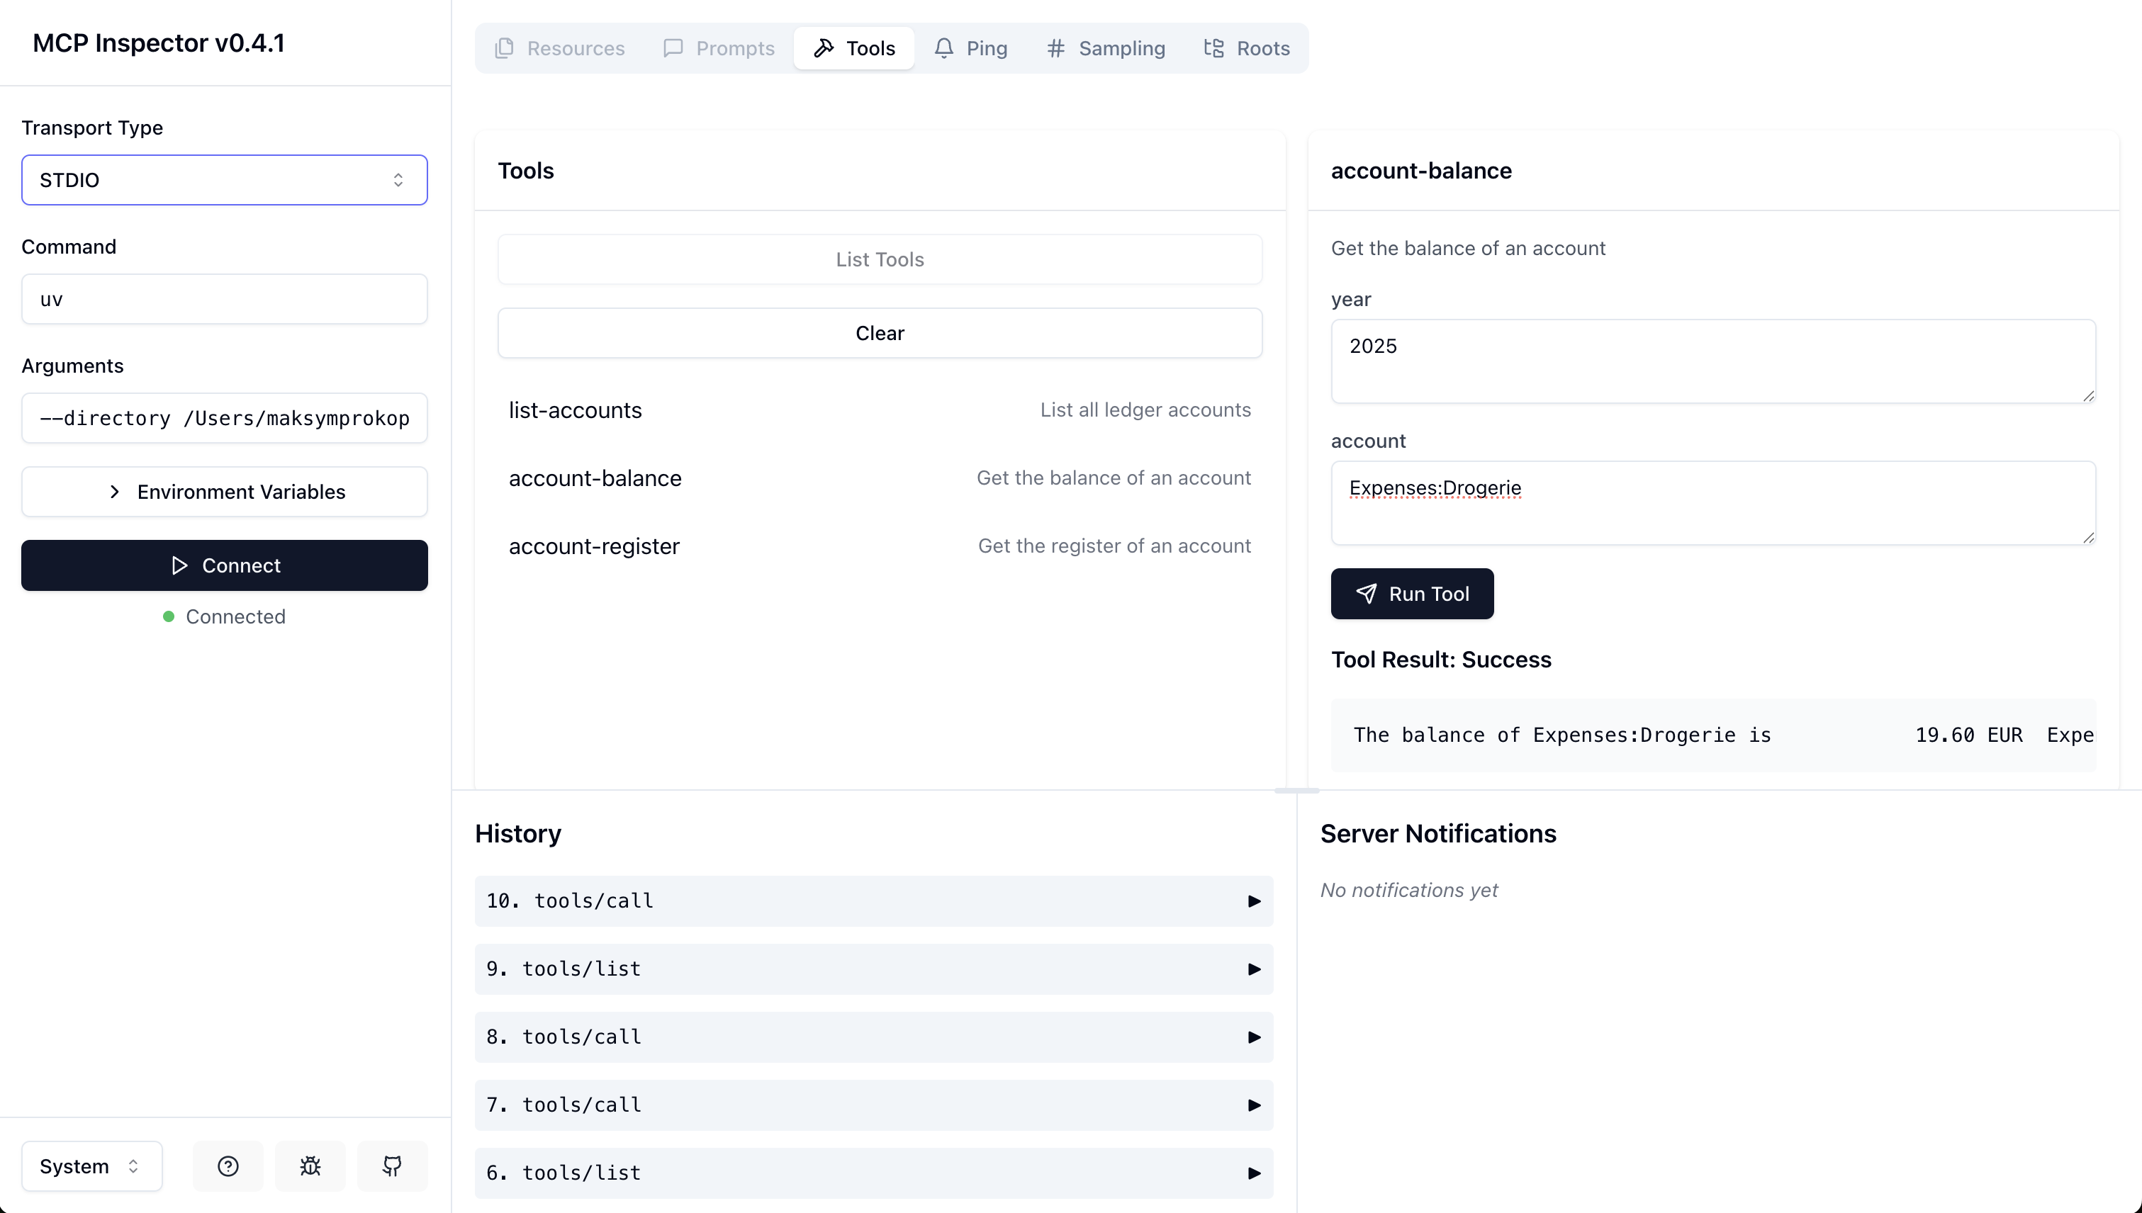Click the Clear tools button
This screenshot has height=1213, width=2142.
[880, 333]
